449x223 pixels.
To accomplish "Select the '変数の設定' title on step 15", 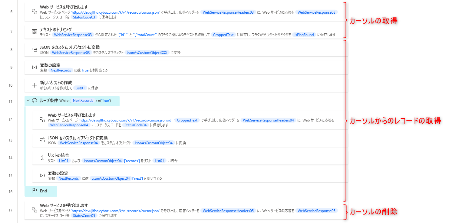I will 58,173.
